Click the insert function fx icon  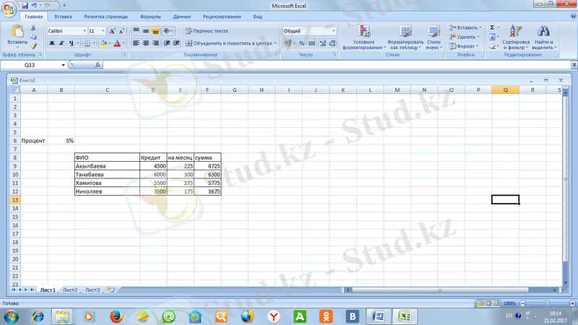pyautogui.click(x=98, y=65)
